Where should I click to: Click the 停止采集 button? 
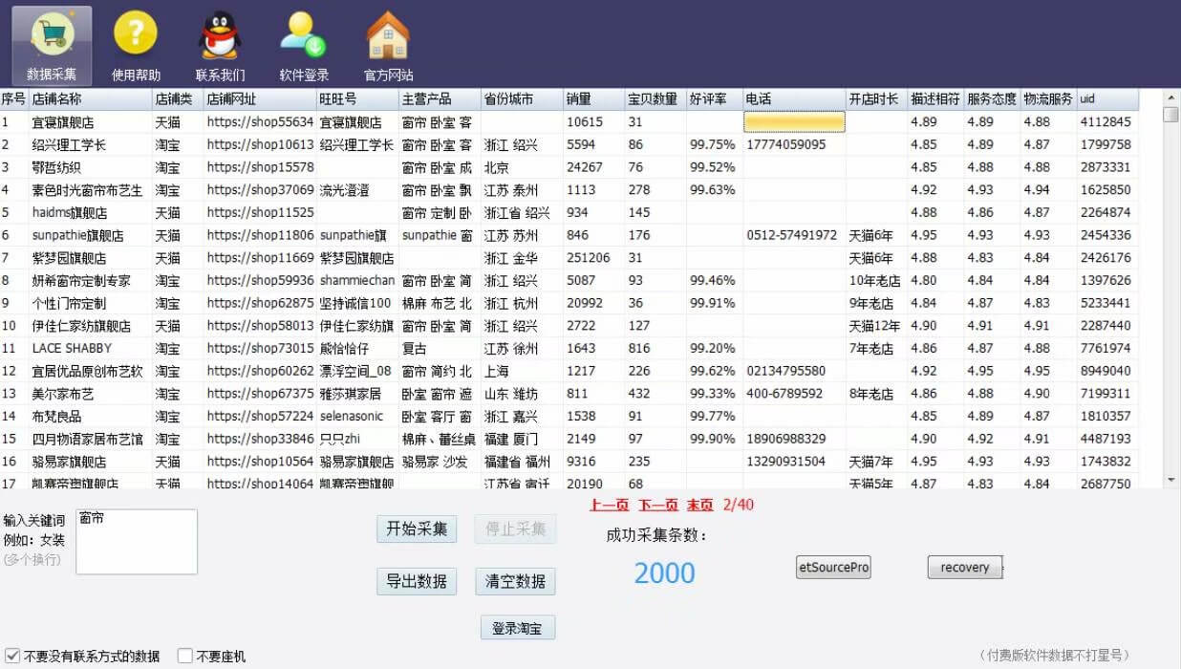point(516,529)
